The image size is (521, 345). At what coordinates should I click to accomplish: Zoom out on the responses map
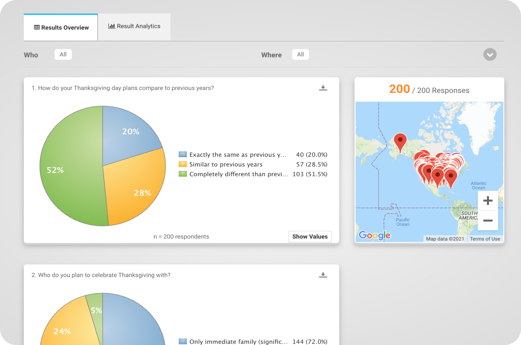(488, 221)
